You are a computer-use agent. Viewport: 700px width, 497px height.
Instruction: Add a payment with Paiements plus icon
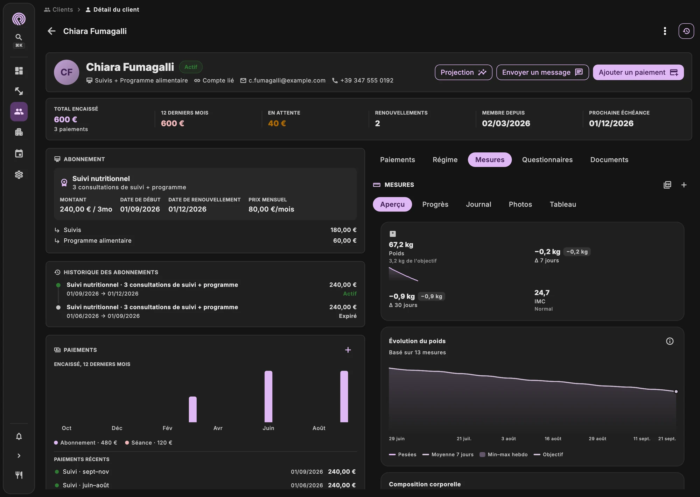348,350
